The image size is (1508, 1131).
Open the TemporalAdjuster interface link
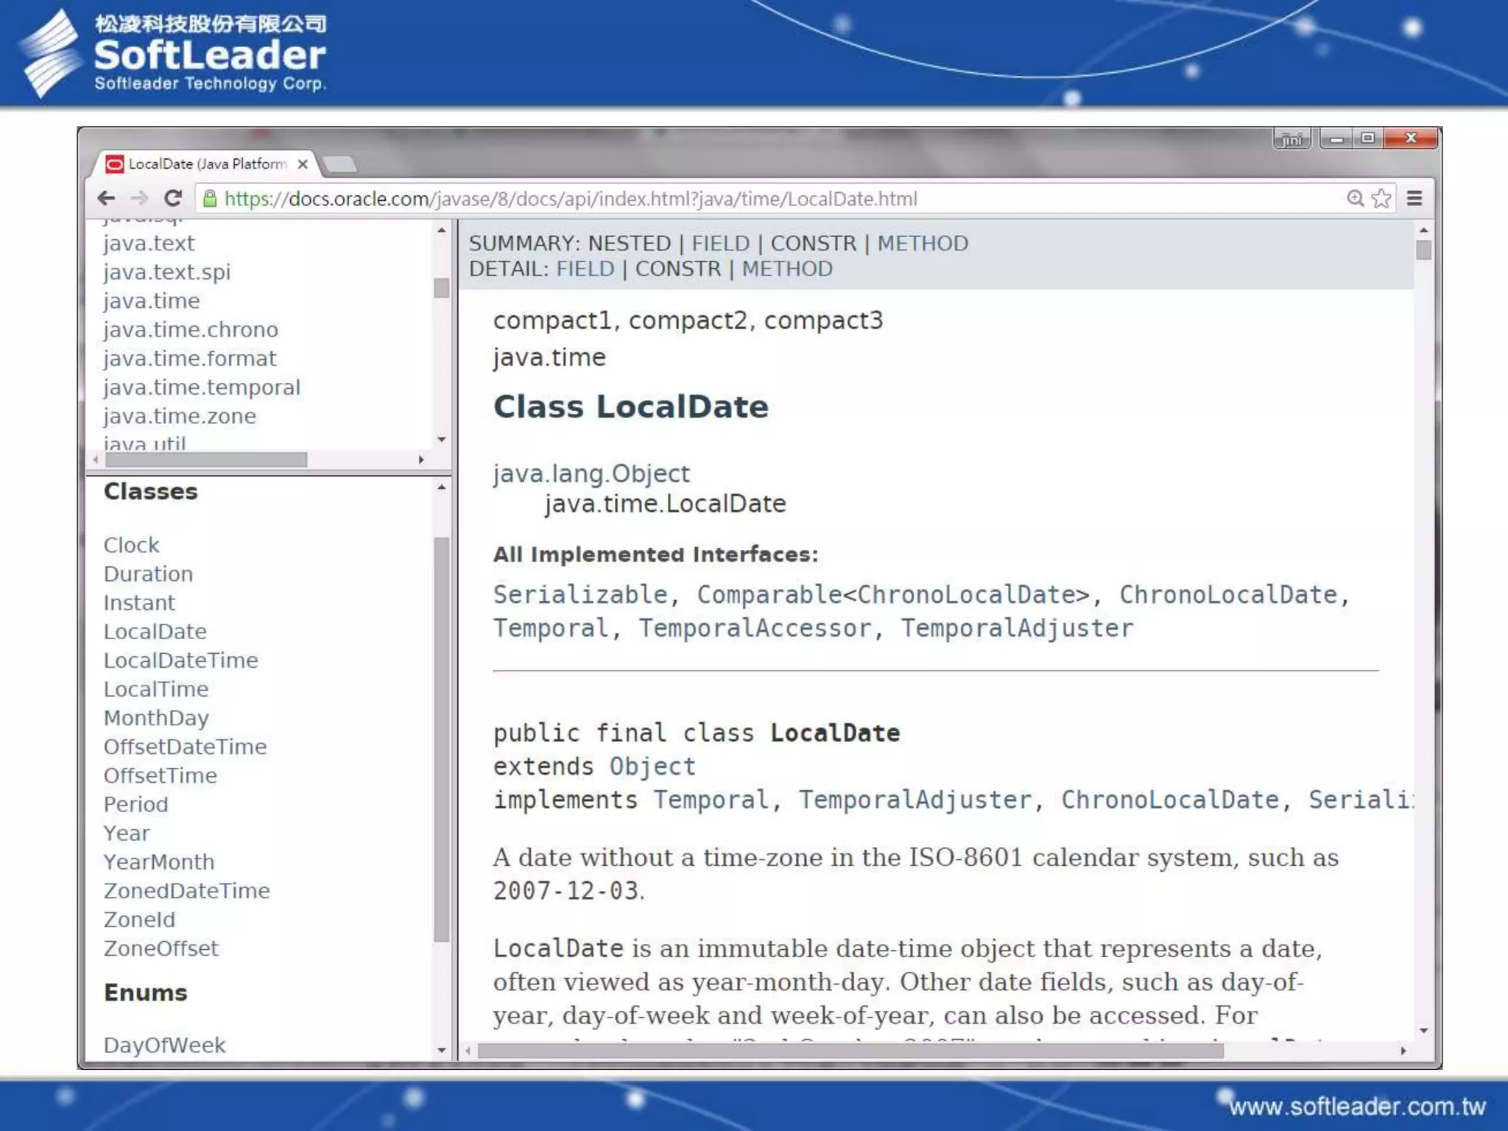point(1016,628)
